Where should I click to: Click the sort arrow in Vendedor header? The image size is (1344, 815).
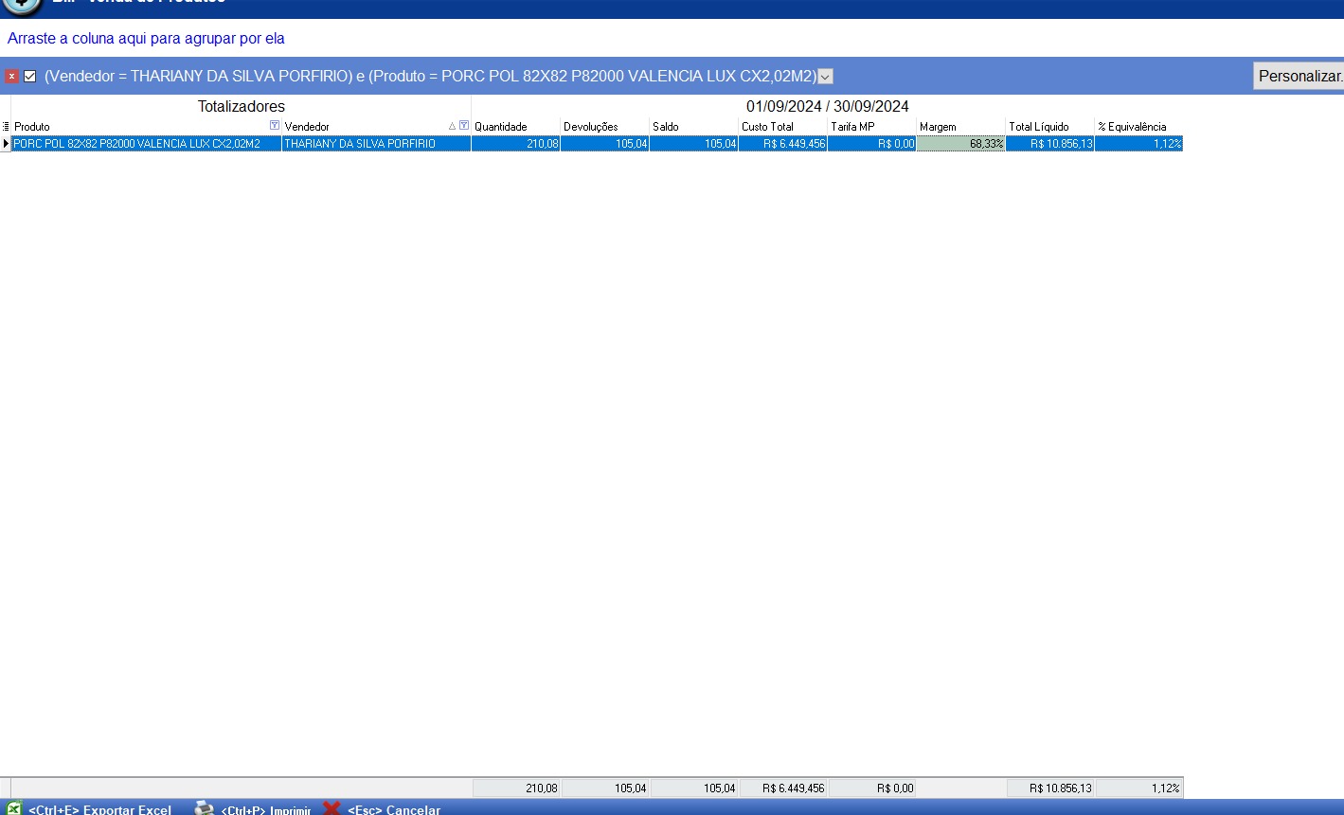pos(452,126)
